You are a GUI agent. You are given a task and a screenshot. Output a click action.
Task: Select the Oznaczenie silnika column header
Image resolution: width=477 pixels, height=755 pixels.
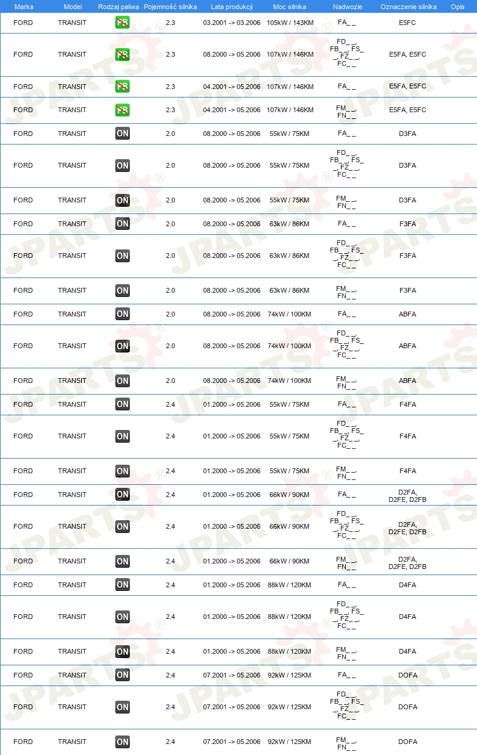tap(408, 7)
